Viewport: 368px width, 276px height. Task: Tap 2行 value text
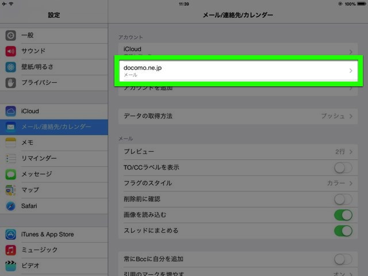click(340, 152)
